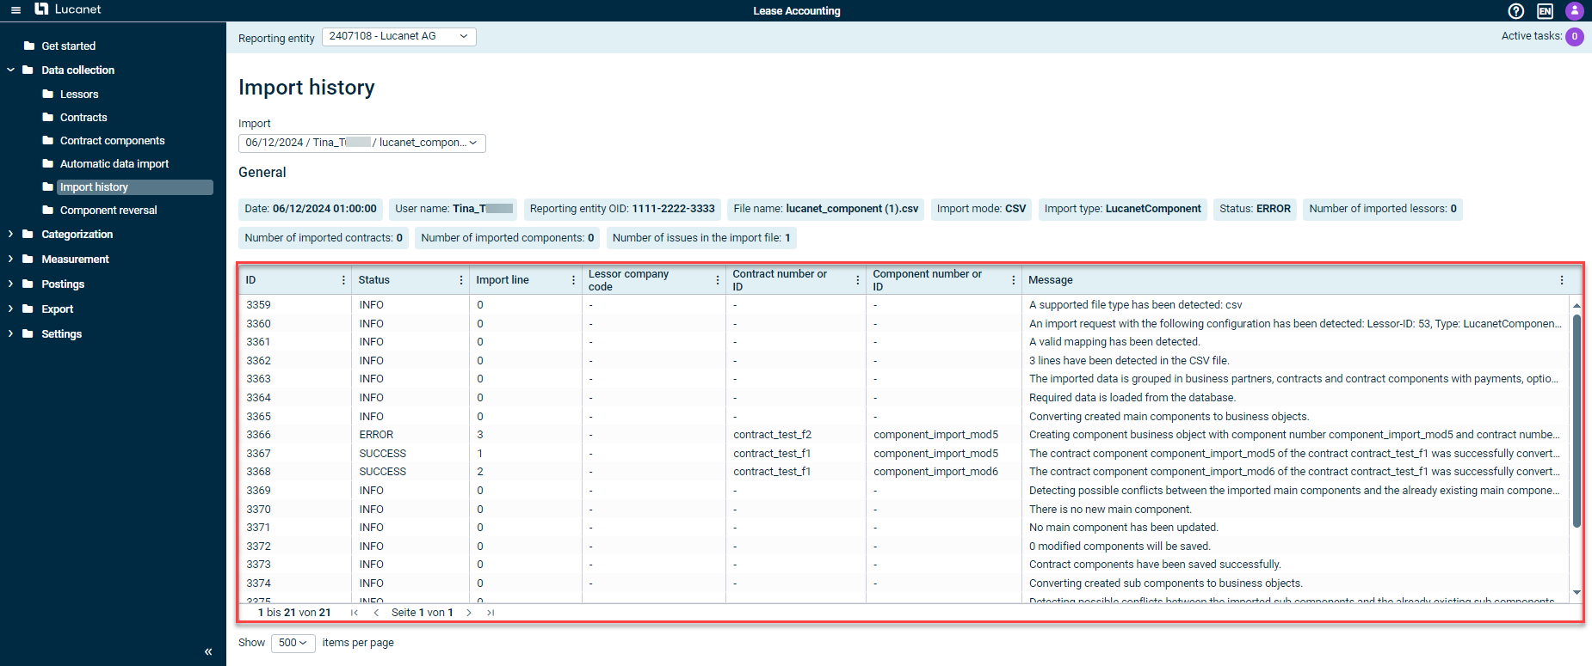Screen dimensions: 1592x666
Task: Collapse the sidebar with double-arrow icon
Action: click(x=208, y=652)
